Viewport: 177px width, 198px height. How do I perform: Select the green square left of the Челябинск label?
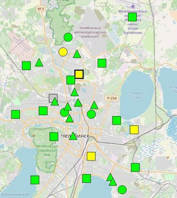click(54, 136)
